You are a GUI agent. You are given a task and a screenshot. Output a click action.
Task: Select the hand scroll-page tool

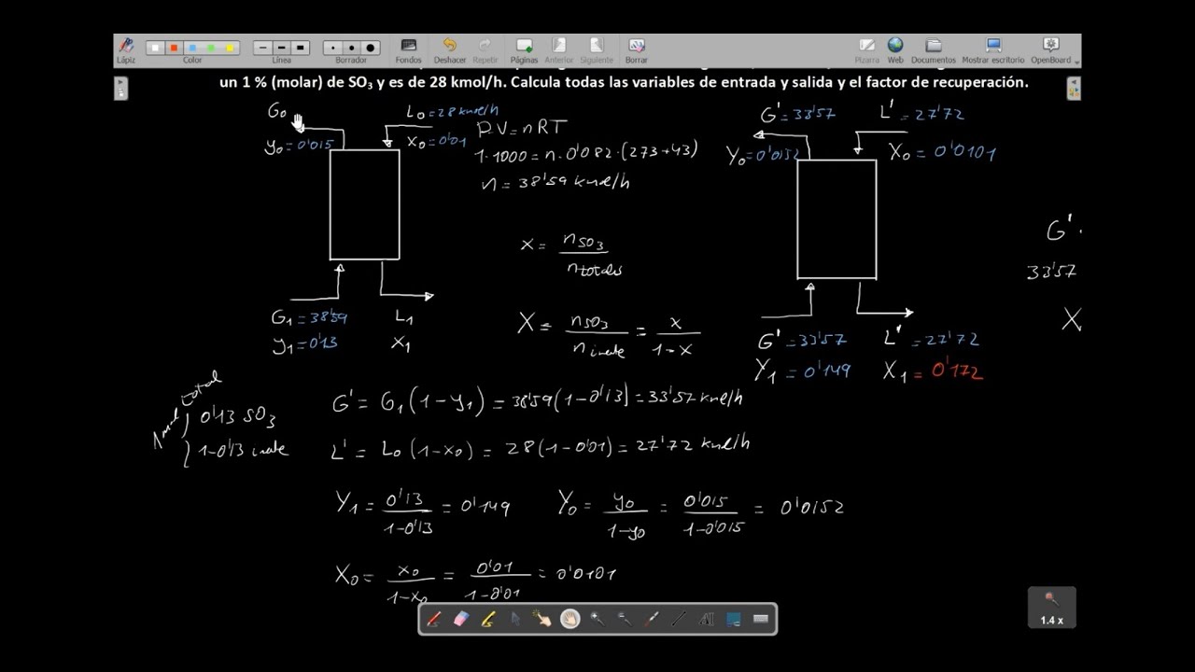[569, 619]
